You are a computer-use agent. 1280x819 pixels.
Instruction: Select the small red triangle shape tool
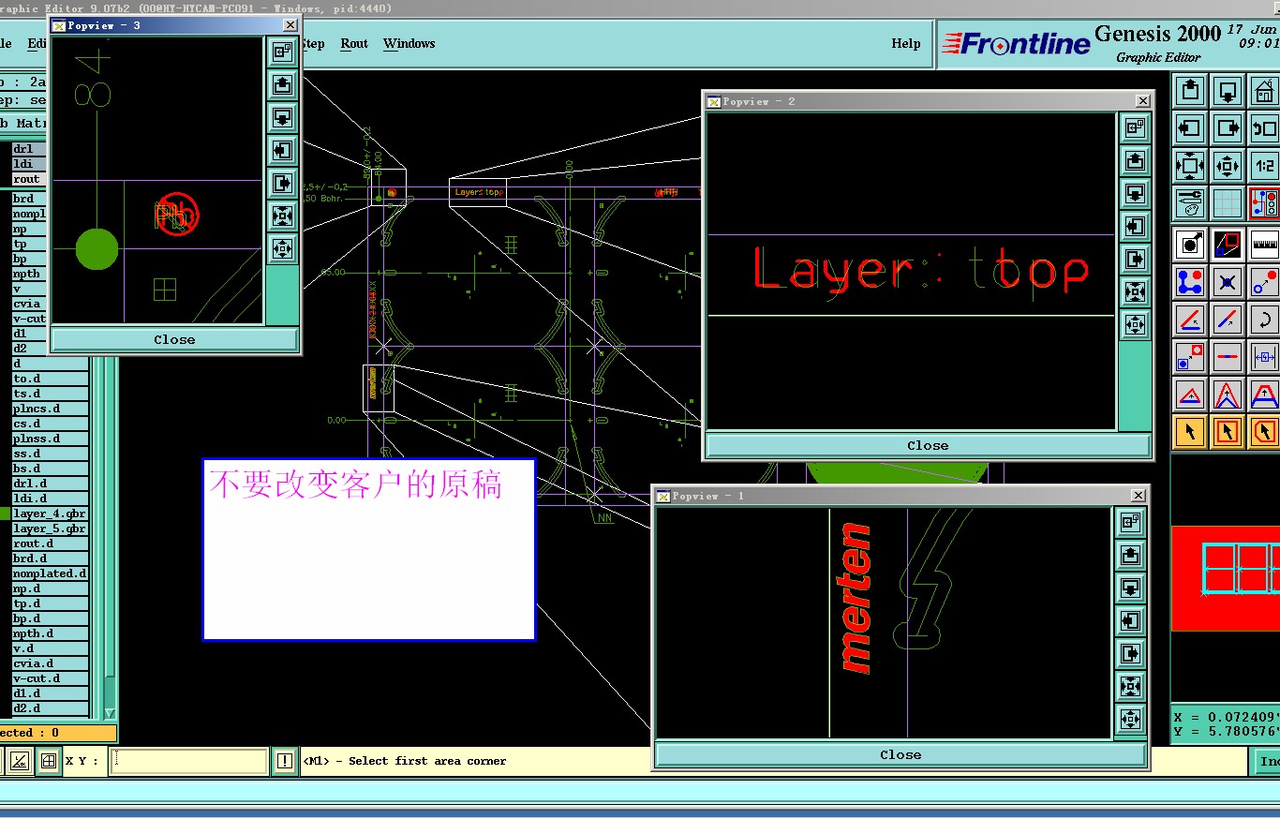1190,395
